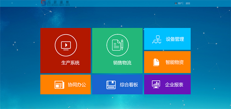Select the 设备管理 text label
Screen dimensions: 231x109
point(175,39)
